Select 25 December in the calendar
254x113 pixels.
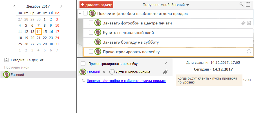click(x=20, y=44)
